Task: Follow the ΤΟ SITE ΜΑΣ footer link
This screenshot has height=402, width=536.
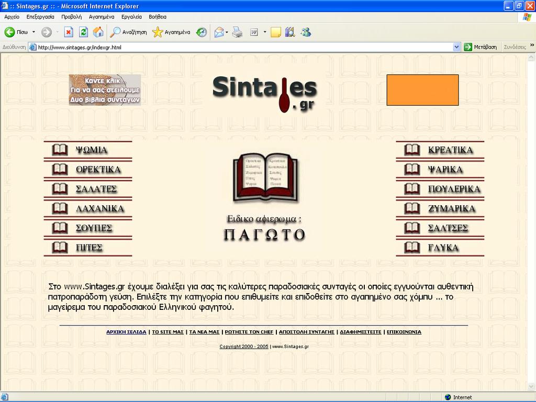Action: [x=167, y=332]
